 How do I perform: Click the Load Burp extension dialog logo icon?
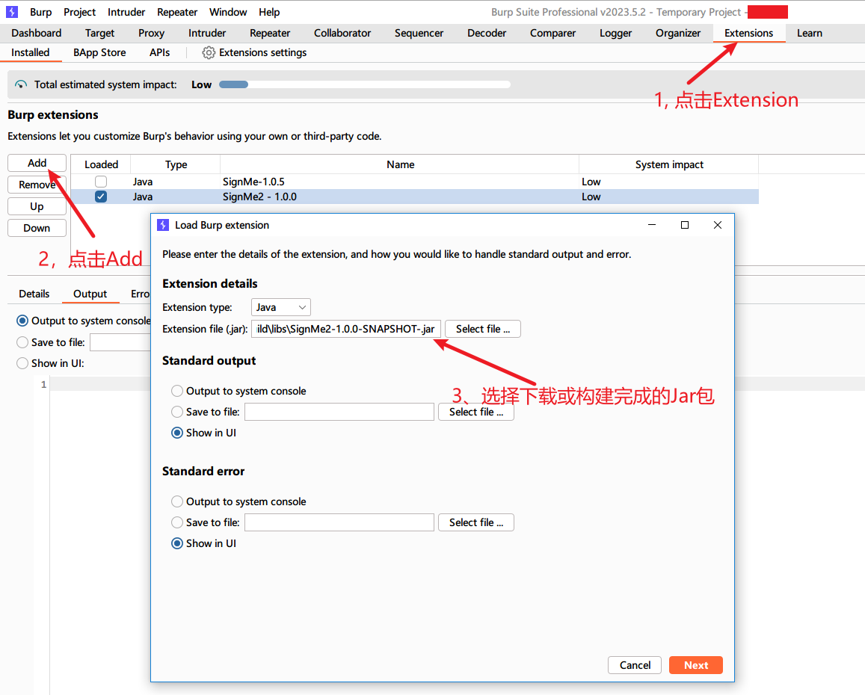(163, 225)
